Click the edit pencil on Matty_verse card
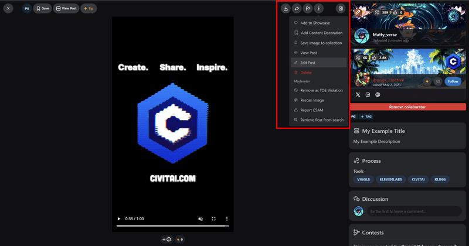The width and height of the screenshot is (469, 246). pos(358,12)
